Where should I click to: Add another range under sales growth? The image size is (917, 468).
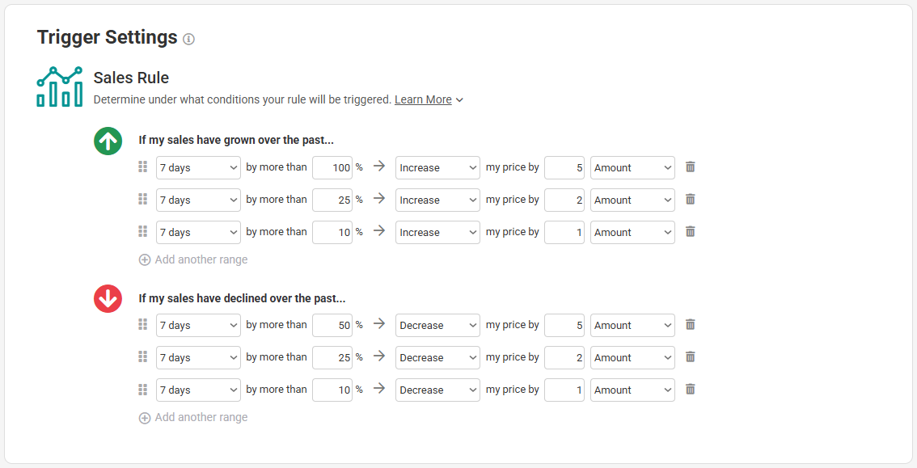(x=193, y=259)
